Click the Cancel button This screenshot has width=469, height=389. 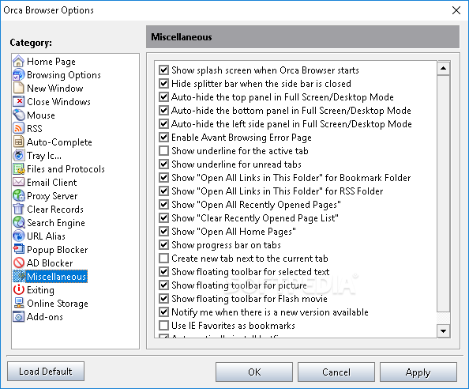coord(336,372)
